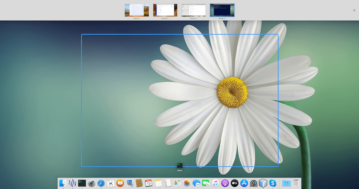Open the Music app note icon
The image size is (359, 189).
216,183
